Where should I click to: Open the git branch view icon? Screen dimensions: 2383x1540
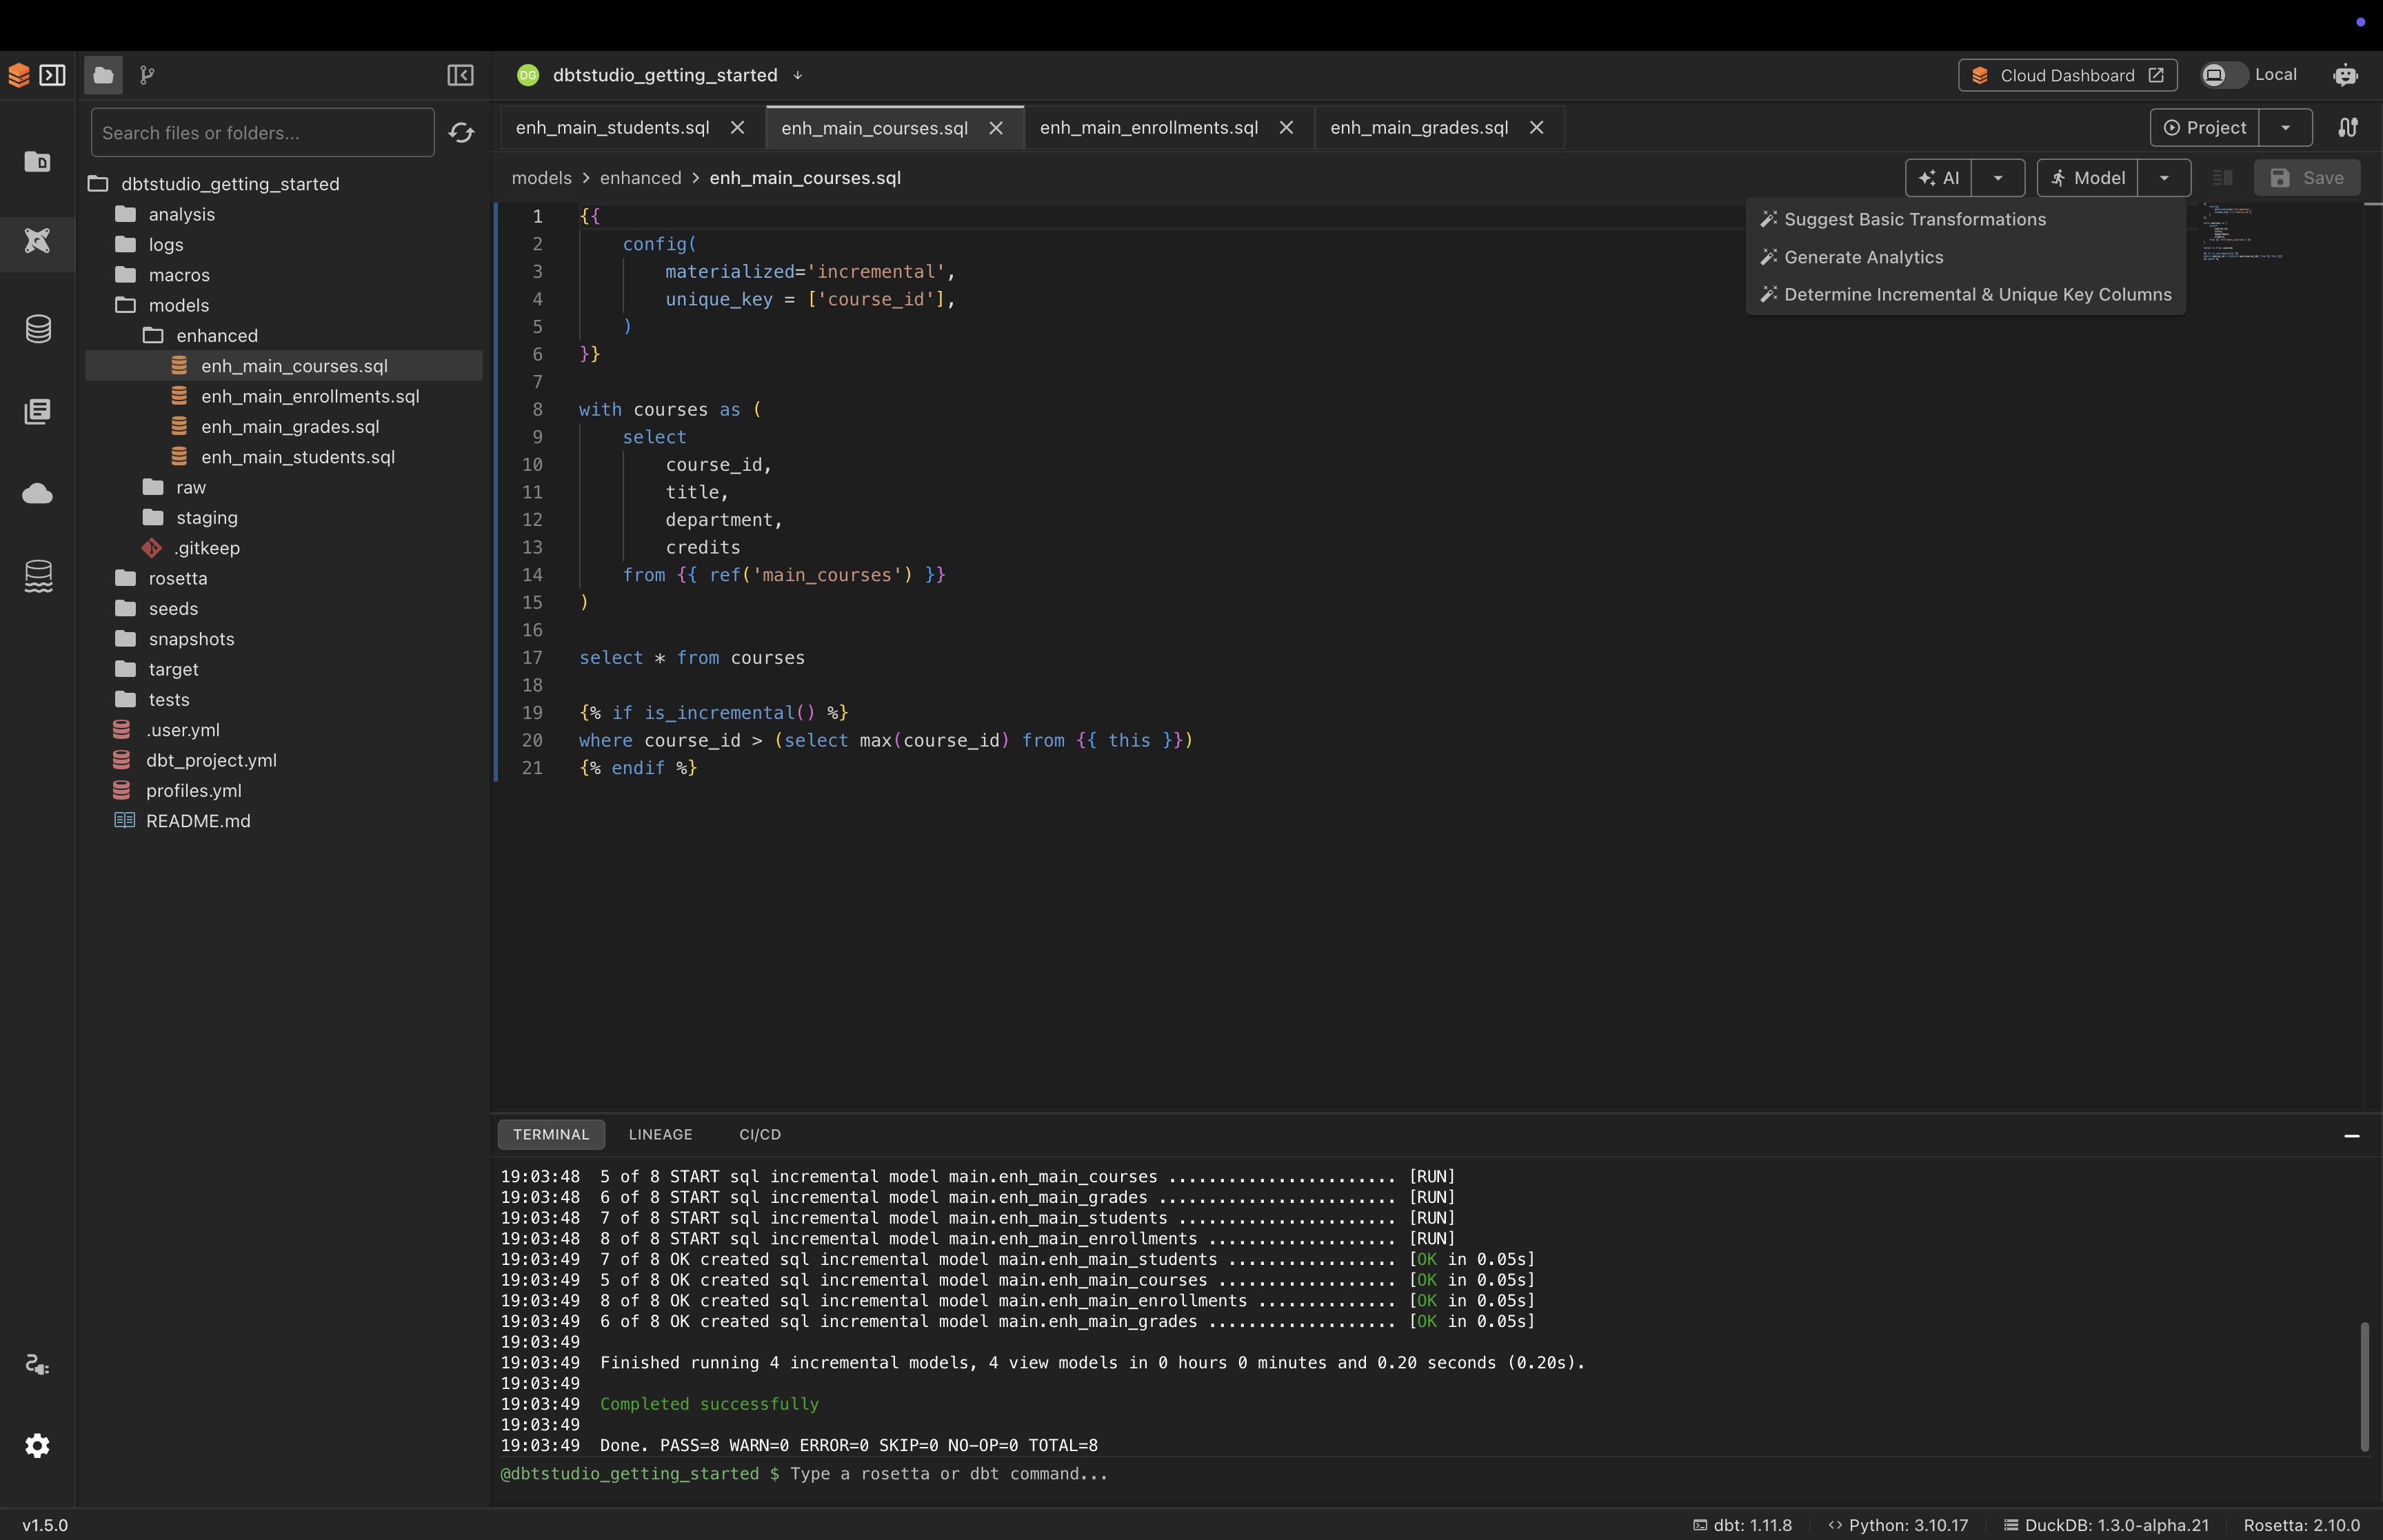(147, 75)
